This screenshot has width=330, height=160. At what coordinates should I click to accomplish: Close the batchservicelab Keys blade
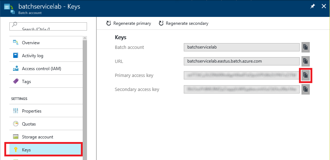(324, 6)
